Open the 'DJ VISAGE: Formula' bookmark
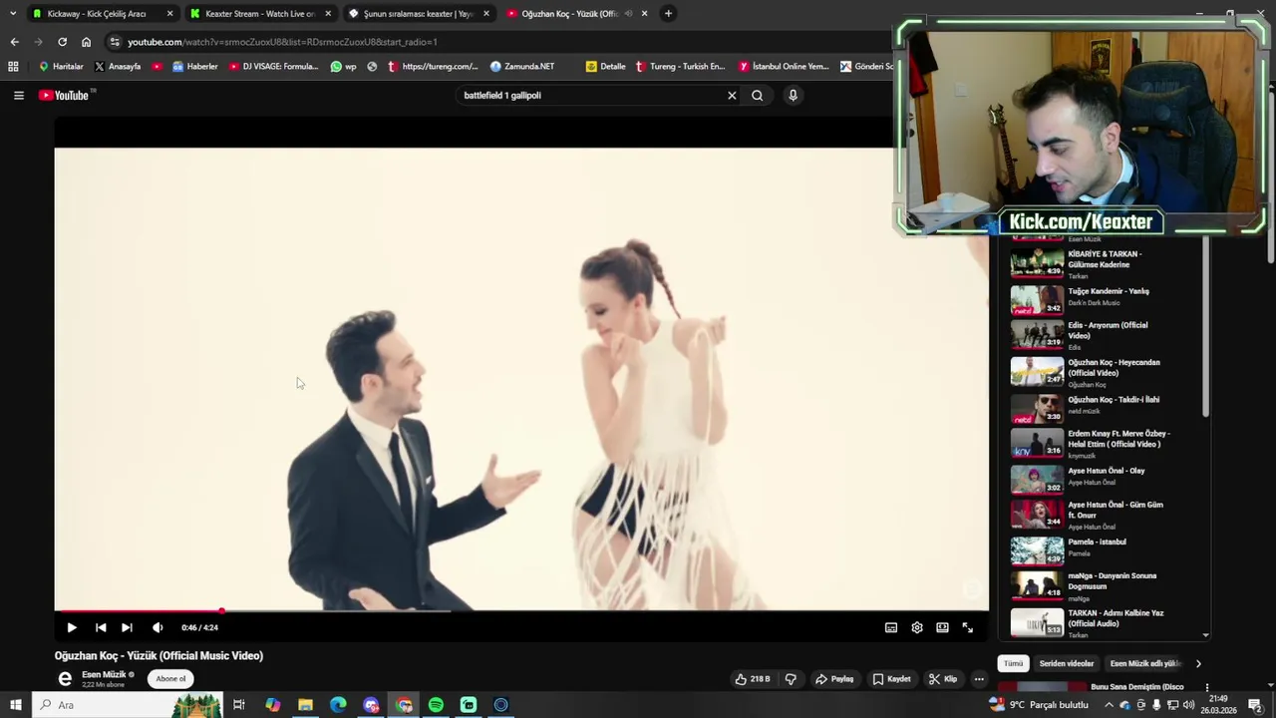Screen dimensions: 1276x718 click(273, 67)
